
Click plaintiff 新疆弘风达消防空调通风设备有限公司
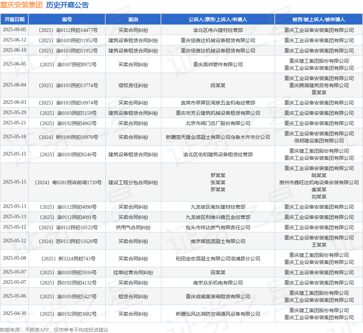(x=218, y=314)
